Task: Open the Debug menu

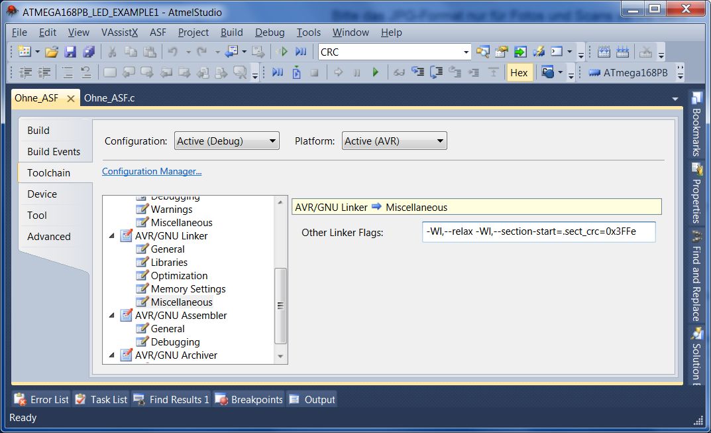Action: (x=270, y=32)
